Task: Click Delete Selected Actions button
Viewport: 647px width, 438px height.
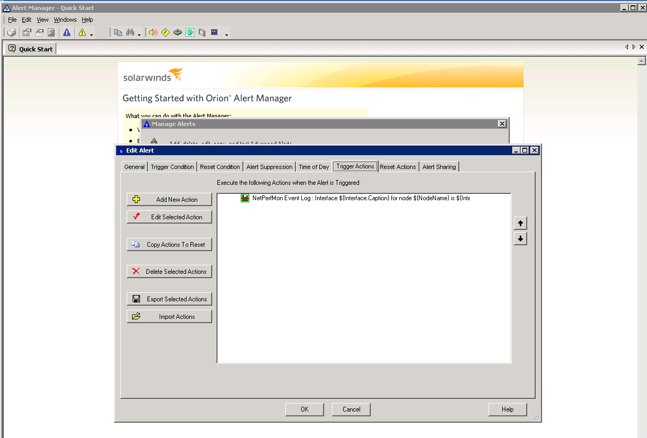Action: click(169, 272)
